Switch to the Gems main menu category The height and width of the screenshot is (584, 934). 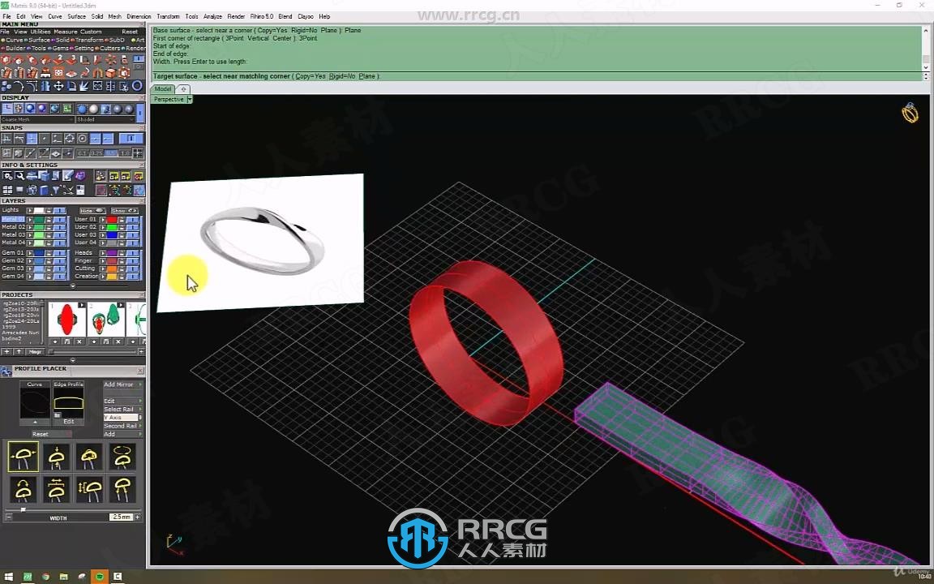[60, 49]
